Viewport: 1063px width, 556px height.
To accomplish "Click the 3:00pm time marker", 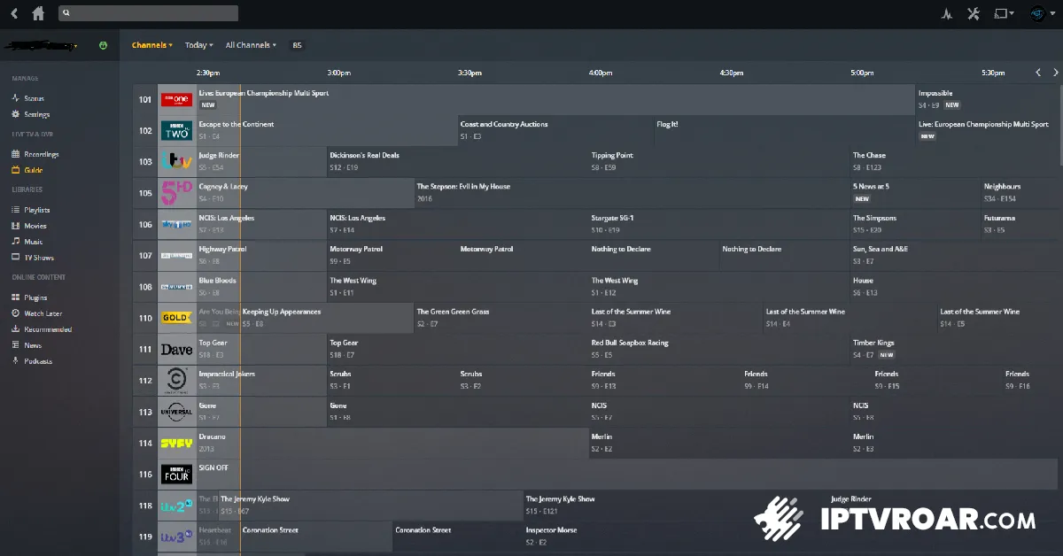I will pyautogui.click(x=339, y=73).
